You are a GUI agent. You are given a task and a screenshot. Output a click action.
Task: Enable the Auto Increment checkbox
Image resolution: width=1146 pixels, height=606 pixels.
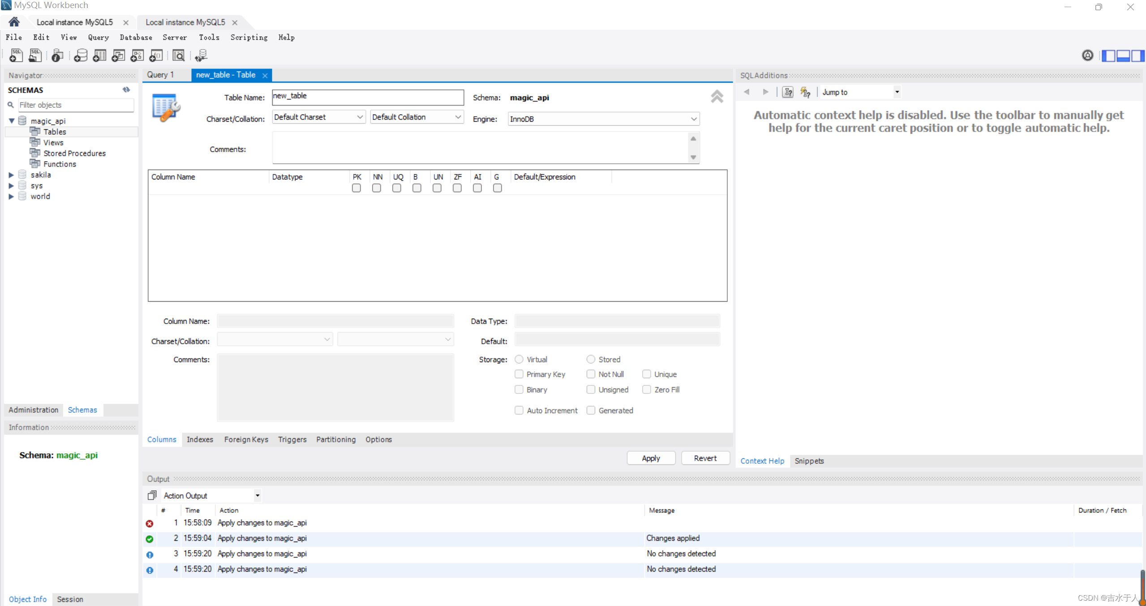click(x=519, y=410)
